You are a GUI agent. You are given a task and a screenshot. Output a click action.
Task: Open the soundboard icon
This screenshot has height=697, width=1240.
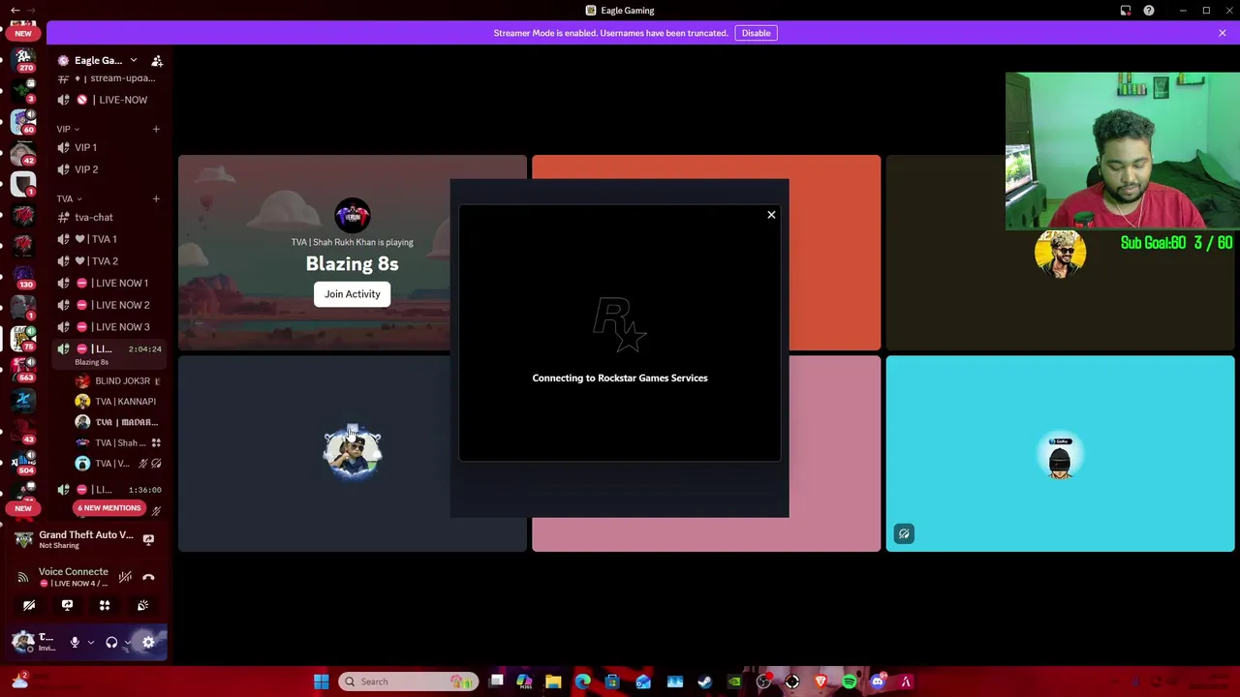142,605
